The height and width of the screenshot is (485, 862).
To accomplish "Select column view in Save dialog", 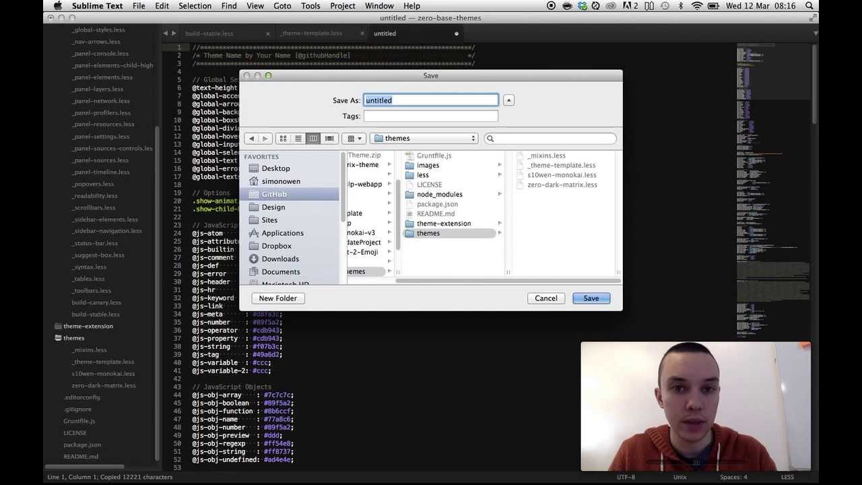I will (313, 139).
